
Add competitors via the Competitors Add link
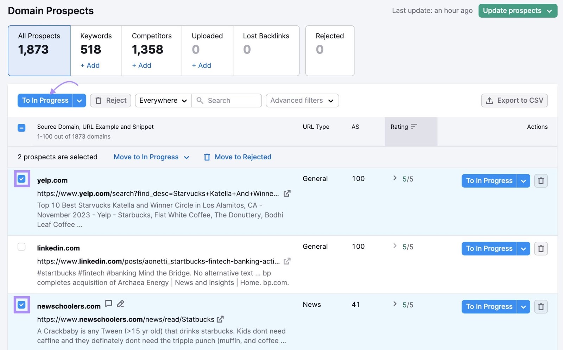(141, 65)
